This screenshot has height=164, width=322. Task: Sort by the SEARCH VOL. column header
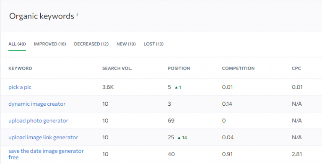point(117,68)
